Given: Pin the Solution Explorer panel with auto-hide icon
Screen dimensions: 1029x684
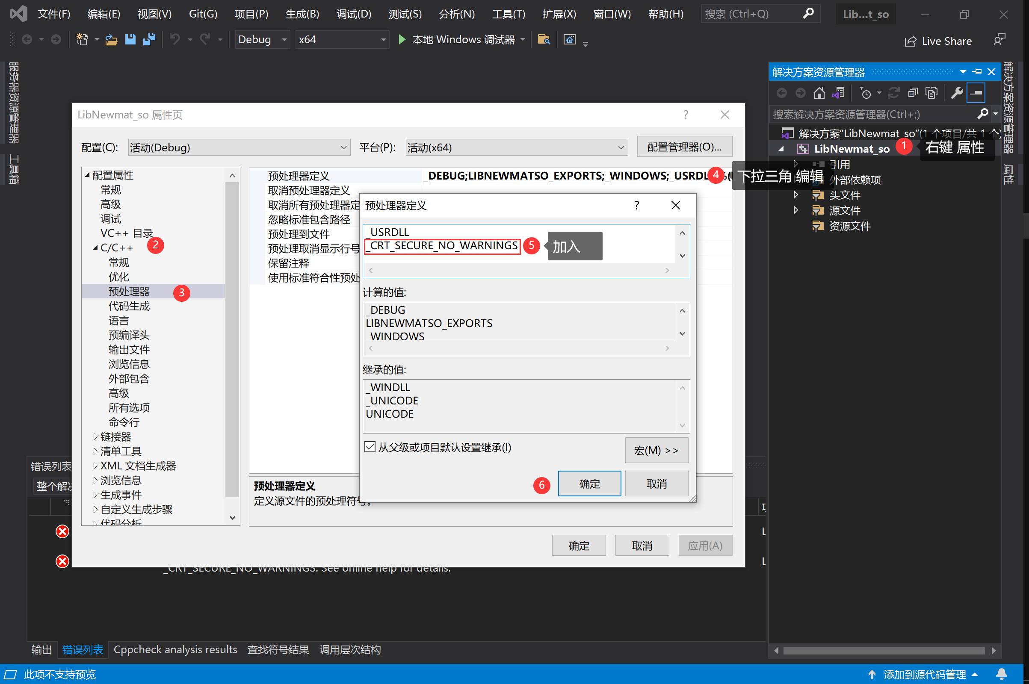Looking at the screenshot, I should tap(978, 71).
